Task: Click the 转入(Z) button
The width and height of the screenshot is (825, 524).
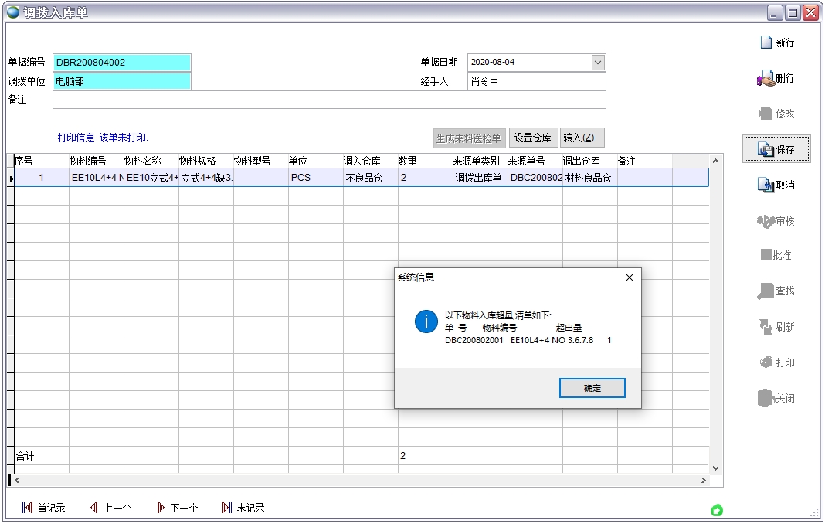Action: 582,138
